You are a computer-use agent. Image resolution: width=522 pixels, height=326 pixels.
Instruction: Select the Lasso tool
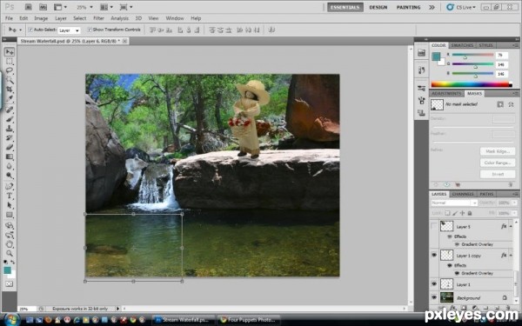point(10,71)
